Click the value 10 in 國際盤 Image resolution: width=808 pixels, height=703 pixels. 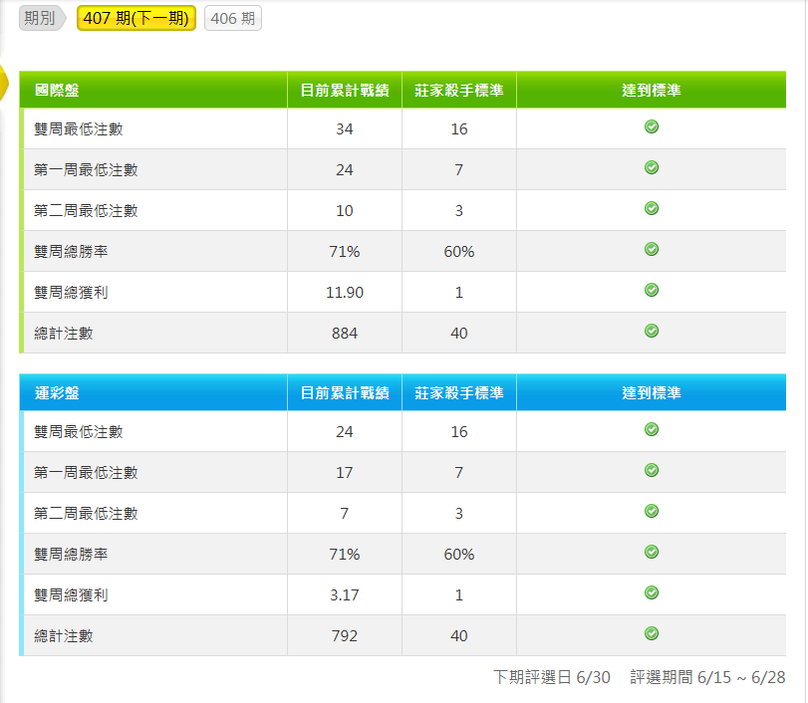click(345, 211)
